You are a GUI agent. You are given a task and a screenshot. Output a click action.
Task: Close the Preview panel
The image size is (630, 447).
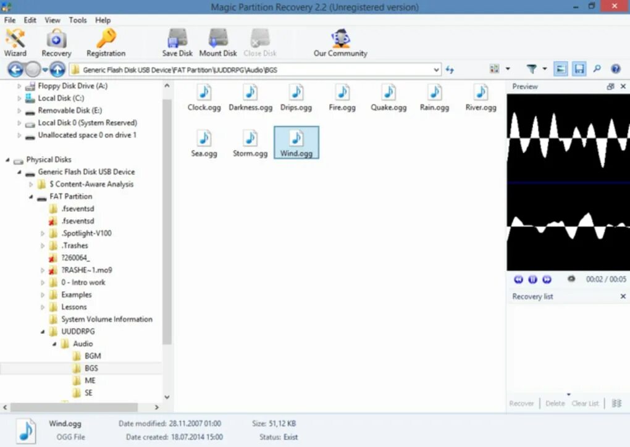[x=623, y=86]
